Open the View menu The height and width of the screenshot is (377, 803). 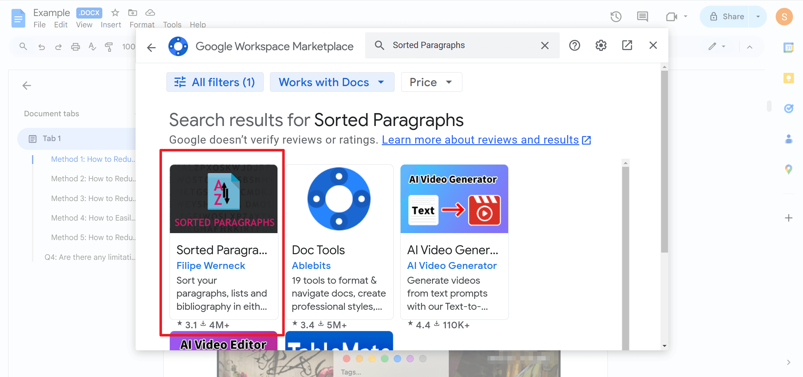pyautogui.click(x=84, y=25)
